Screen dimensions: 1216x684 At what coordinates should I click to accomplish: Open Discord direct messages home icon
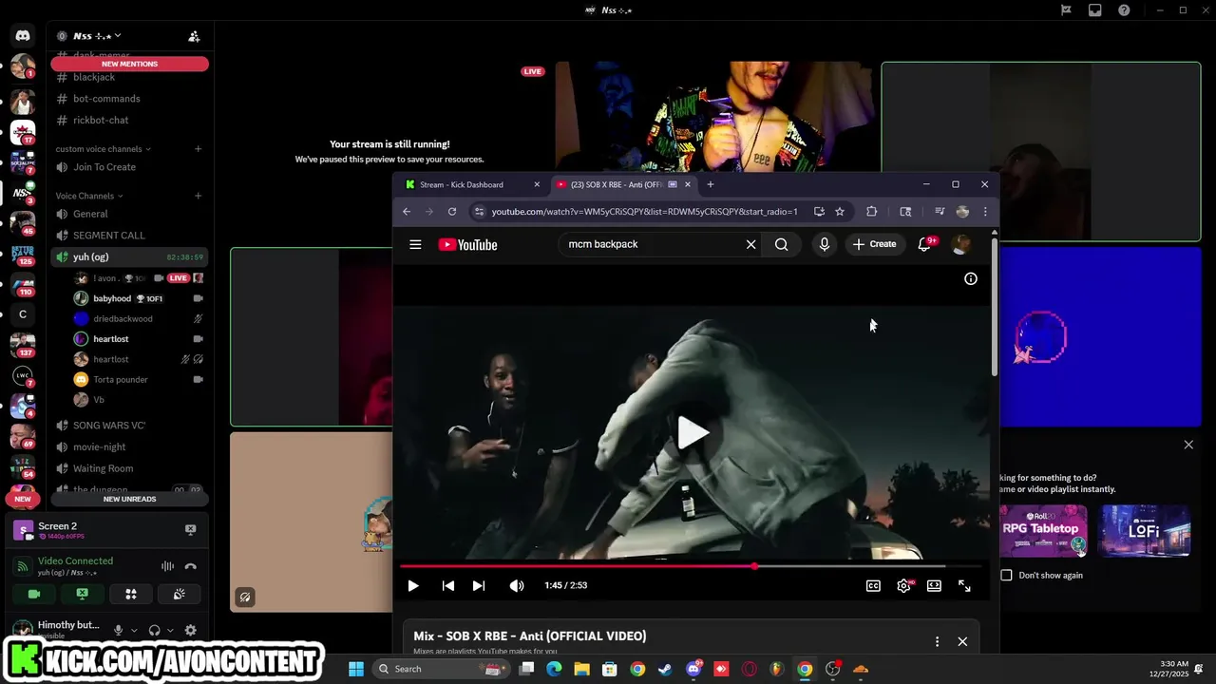coord(23,36)
